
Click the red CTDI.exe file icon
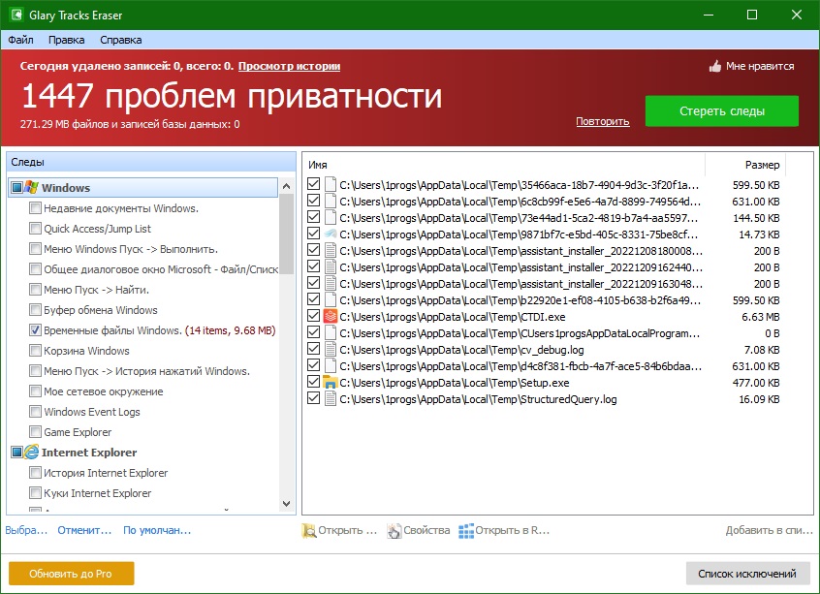[x=331, y=315]
